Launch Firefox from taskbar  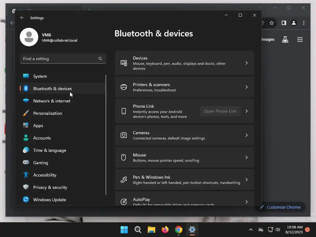point(165,230)
